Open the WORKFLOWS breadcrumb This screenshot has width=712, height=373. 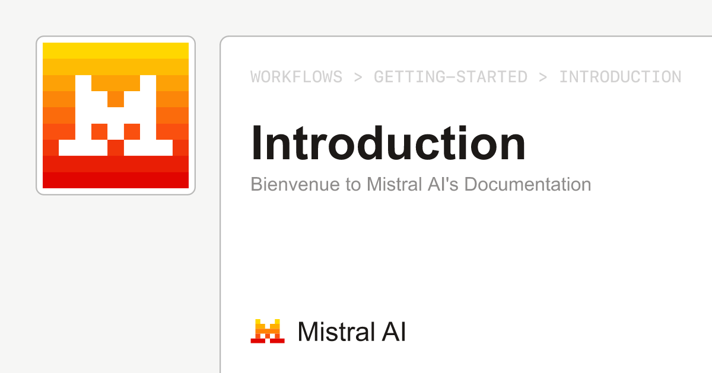point(296,77)
